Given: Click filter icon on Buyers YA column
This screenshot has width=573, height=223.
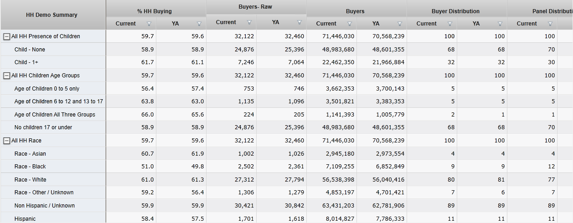Looking at the screenshot, I should 400,24.
